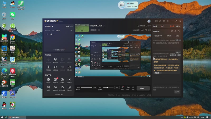Viewport: 211px width, 119px height.
Task: Expand the microphone device arrow
Action: 80,88
